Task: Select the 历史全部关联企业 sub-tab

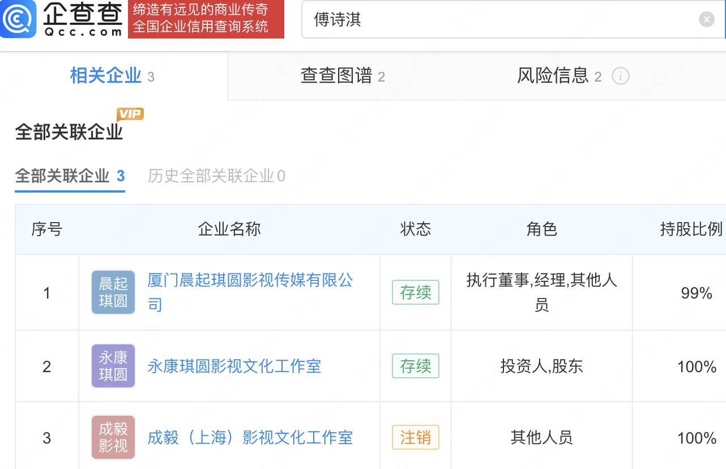Action: coord(216,176)
